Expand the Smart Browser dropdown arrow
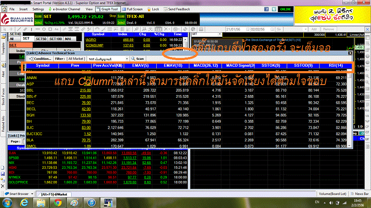The height and width of the screenshot is (208, 371). [x=32, y=194]
